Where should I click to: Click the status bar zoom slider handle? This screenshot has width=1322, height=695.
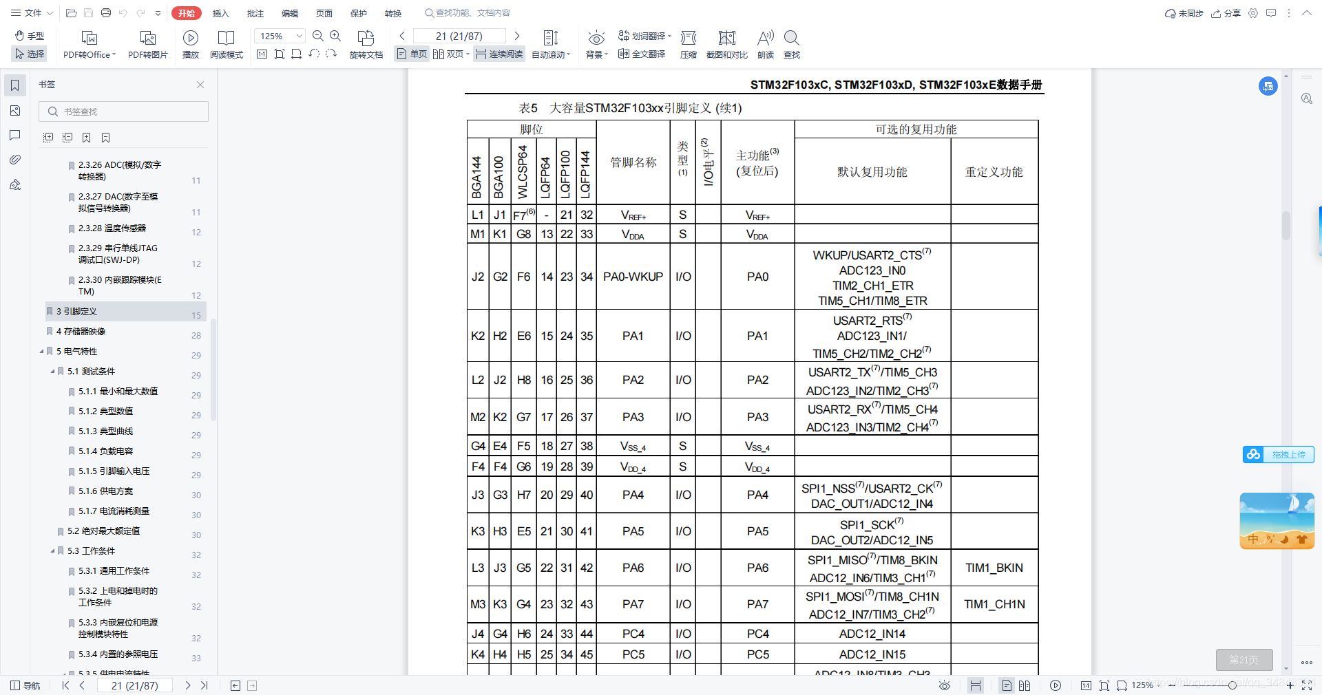(1232, 685)
